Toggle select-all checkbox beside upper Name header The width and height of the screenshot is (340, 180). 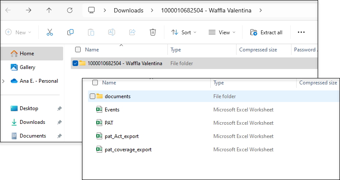tap(78, 50)
